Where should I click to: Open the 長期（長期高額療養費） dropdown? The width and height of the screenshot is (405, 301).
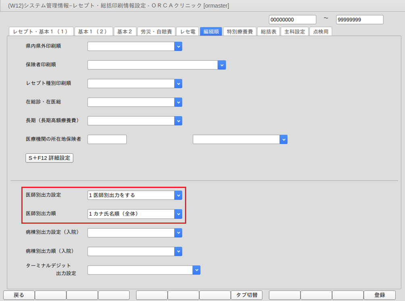tap(178, 121)
